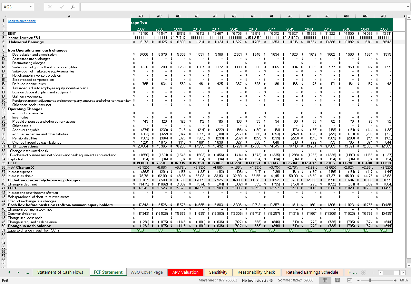This screenshot has width=411, height=284.
Task: Select column header A
Action: point(69,16)
